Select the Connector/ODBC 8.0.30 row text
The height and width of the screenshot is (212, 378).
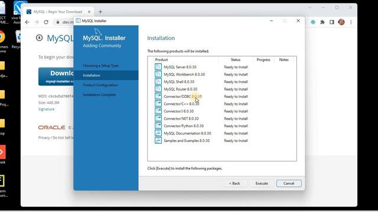183,97
